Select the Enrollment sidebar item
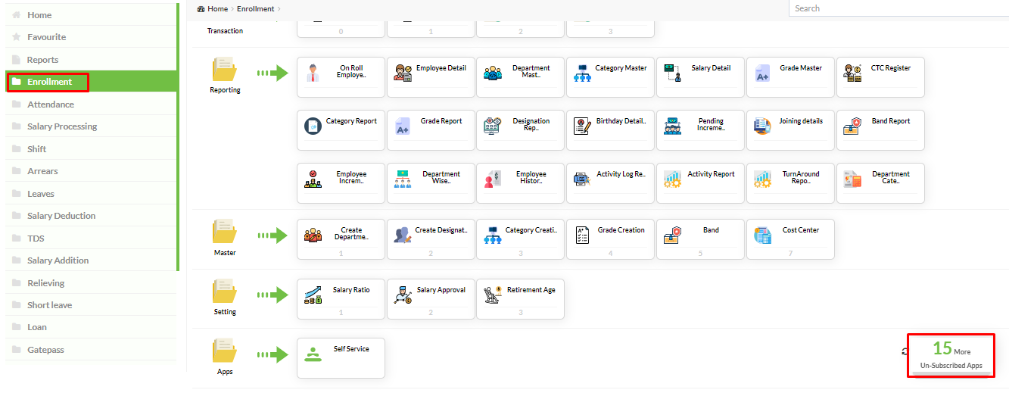Image resolution: width=1009 pixels, height=393 pixels. (x=92, y=82)
